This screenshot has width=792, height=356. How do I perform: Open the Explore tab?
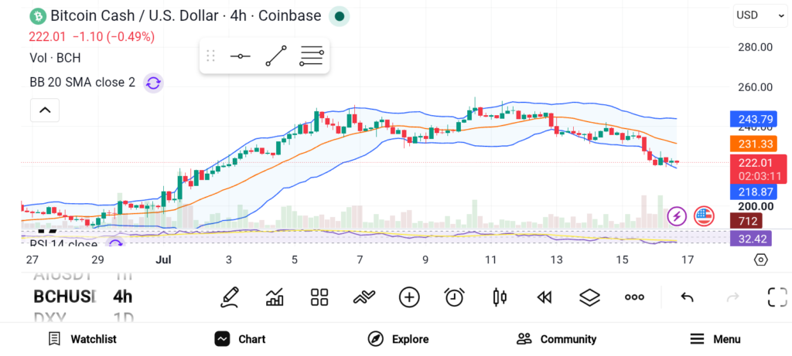pos(398,339)
